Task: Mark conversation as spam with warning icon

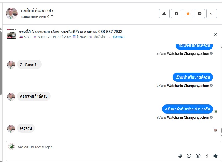Action: [x=164, y=13]
